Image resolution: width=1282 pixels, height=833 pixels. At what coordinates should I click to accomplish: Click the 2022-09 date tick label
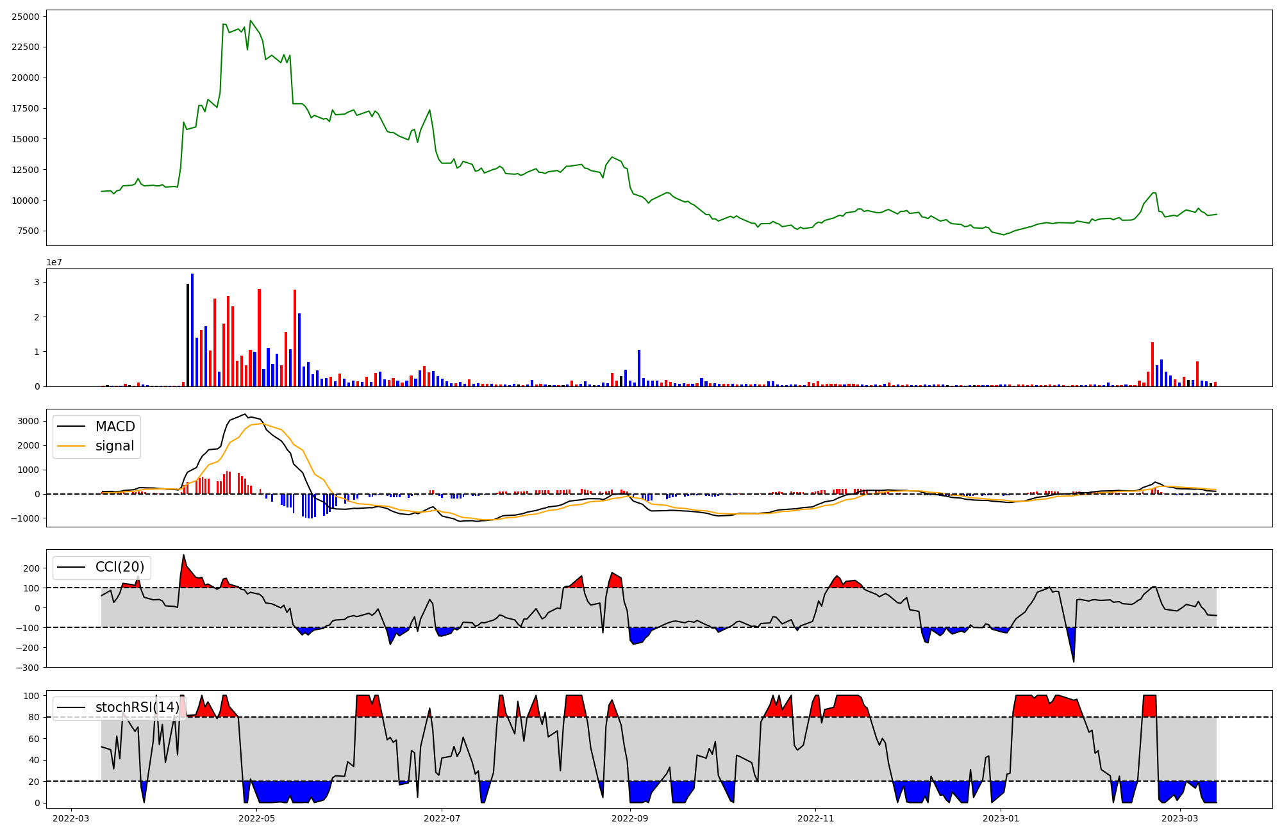tap(630, 818)
